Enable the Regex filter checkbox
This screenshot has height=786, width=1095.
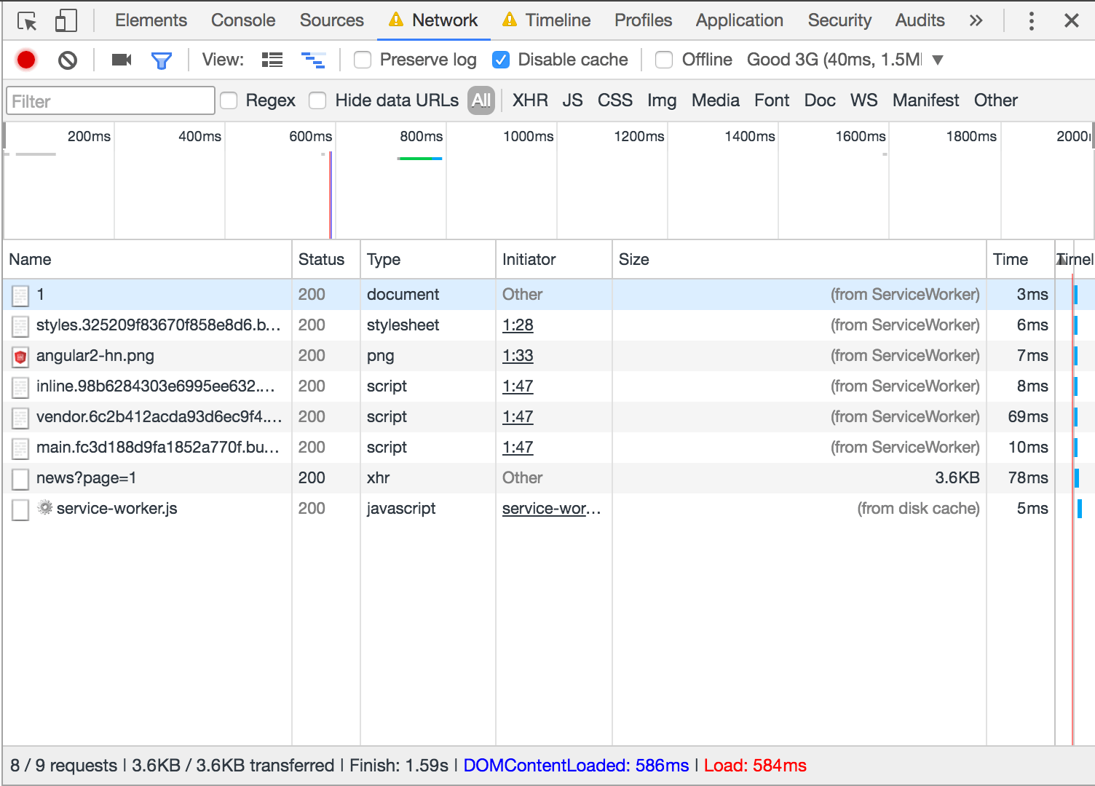pyautogui.click(x=229, y=100)
